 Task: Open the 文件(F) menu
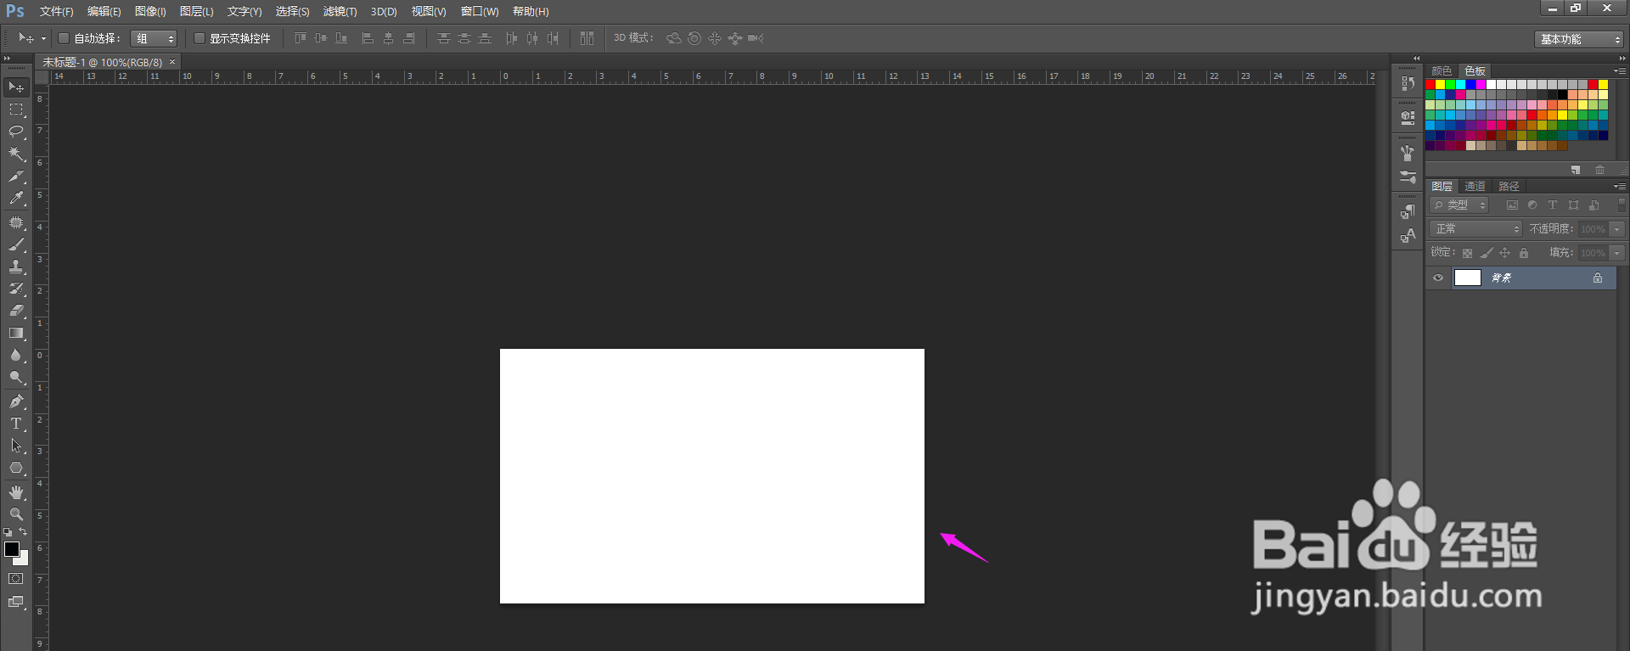56,11
